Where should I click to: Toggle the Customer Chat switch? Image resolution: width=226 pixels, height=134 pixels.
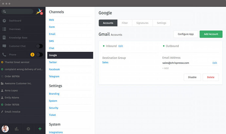coord(39,46)
